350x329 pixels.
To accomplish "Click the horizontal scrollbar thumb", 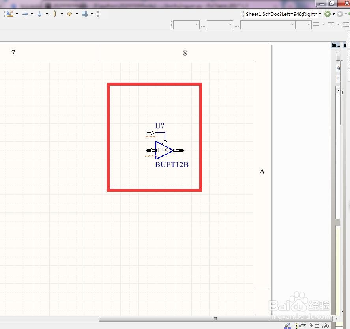I will tap(215, 318).
